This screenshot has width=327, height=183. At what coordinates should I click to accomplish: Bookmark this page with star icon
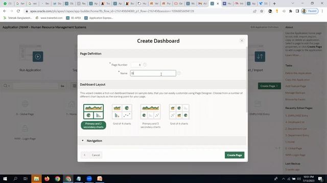click(262, 11)
